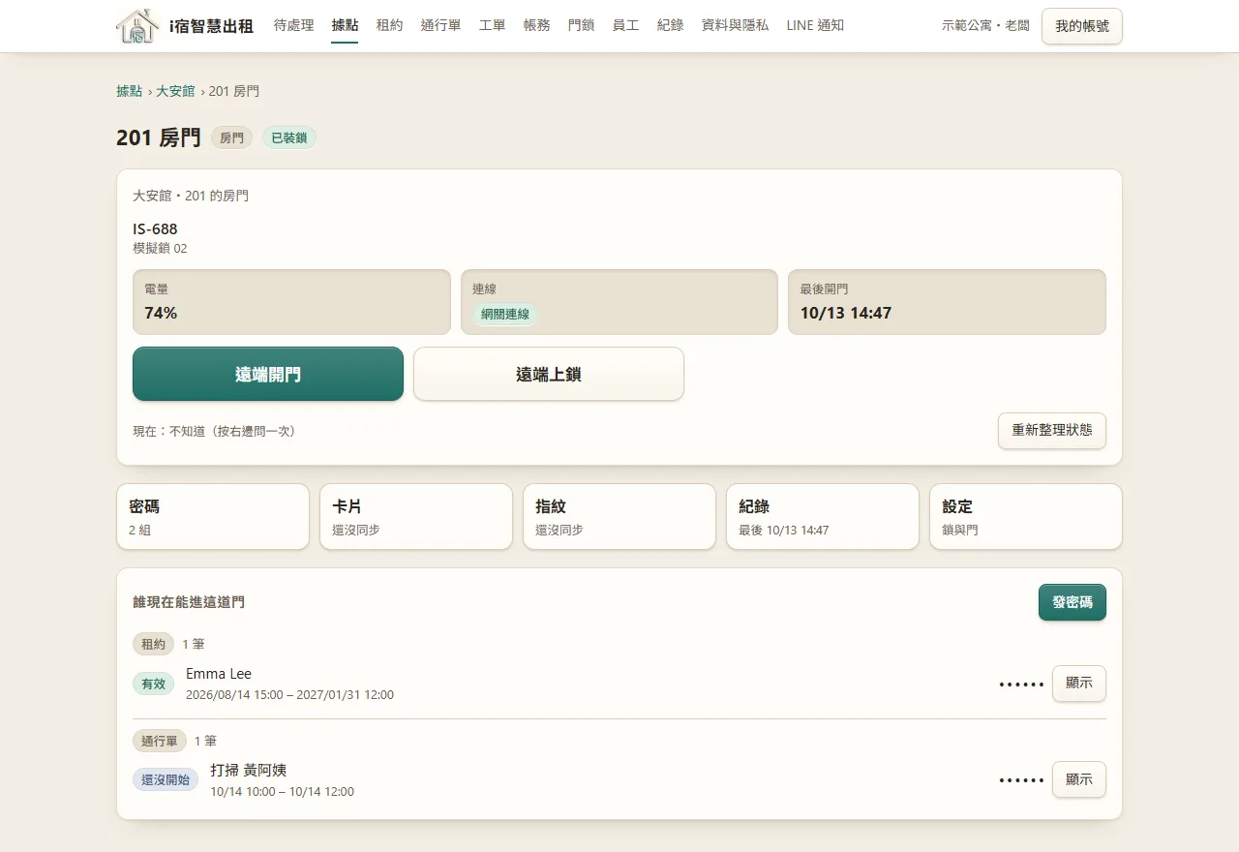Open the 設定 鎖與門 card
This screenshot has width=1239, height=852.
click(x=1026, y=517)
